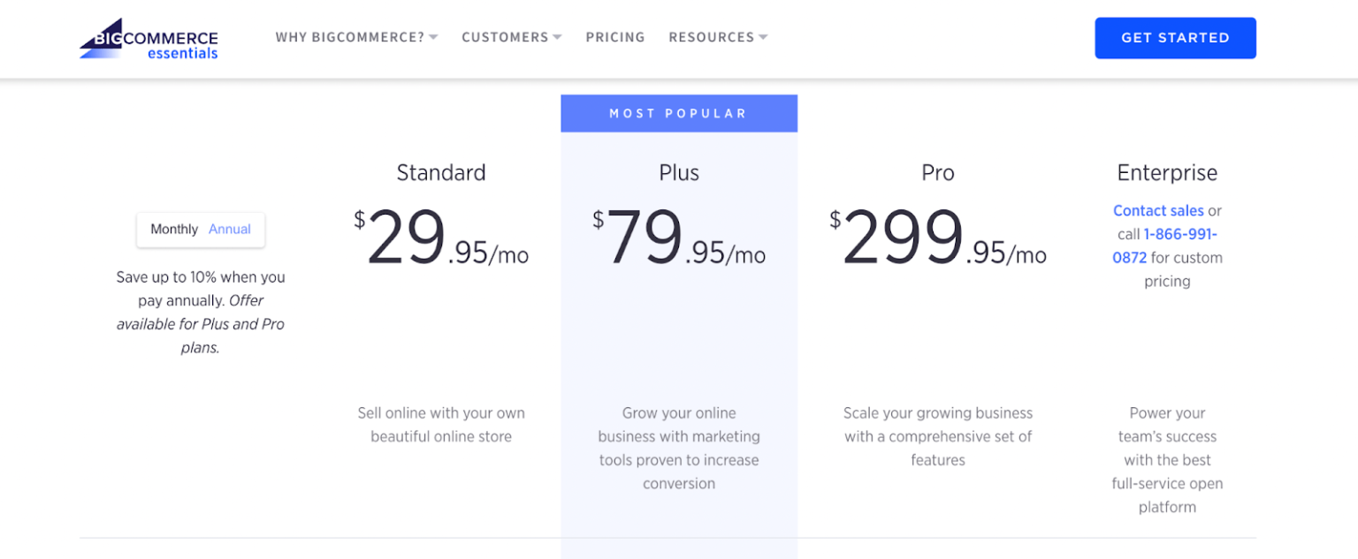Select the Pro plan column
The image size is (1358, 559).
pos(937,234)
